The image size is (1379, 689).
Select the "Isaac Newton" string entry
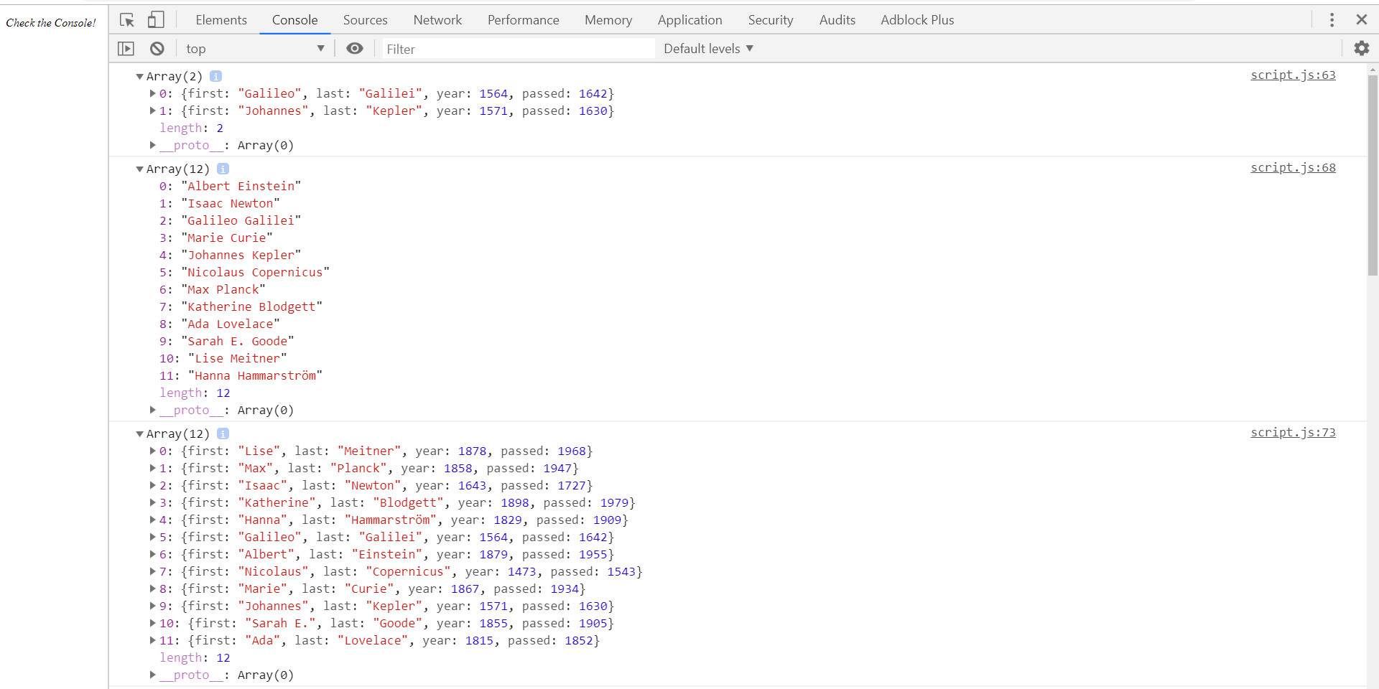click(231, 203)
